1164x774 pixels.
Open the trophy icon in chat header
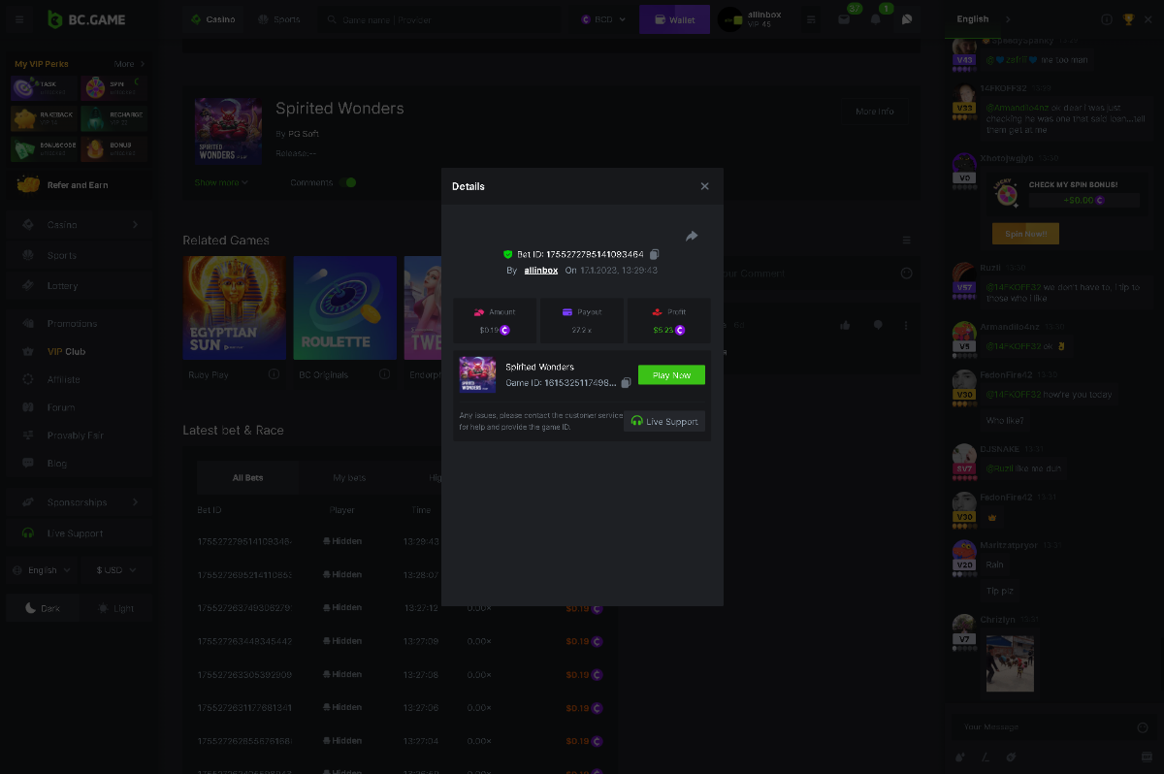(x=1128, y=19)
